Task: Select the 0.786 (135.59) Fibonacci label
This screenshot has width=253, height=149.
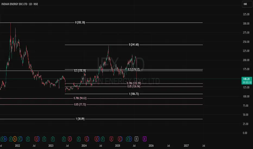Action: click(134, 83)
